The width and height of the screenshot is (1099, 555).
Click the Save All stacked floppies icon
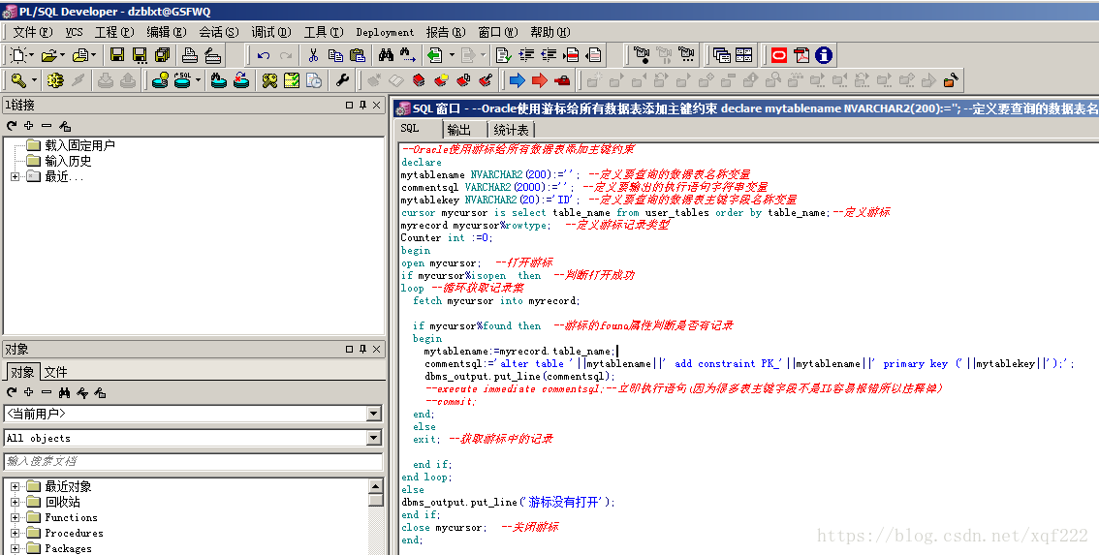tap(163, 54)
